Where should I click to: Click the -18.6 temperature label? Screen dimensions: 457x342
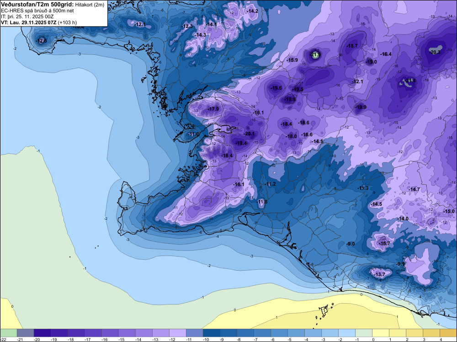coord(303,123)
